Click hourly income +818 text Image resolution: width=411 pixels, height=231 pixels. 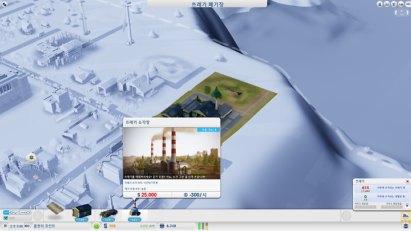147,226
